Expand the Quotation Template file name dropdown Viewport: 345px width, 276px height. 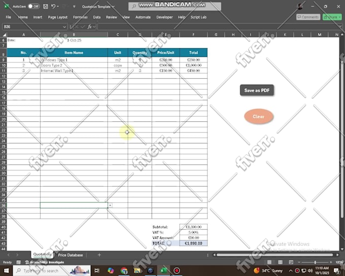[113, 7]
